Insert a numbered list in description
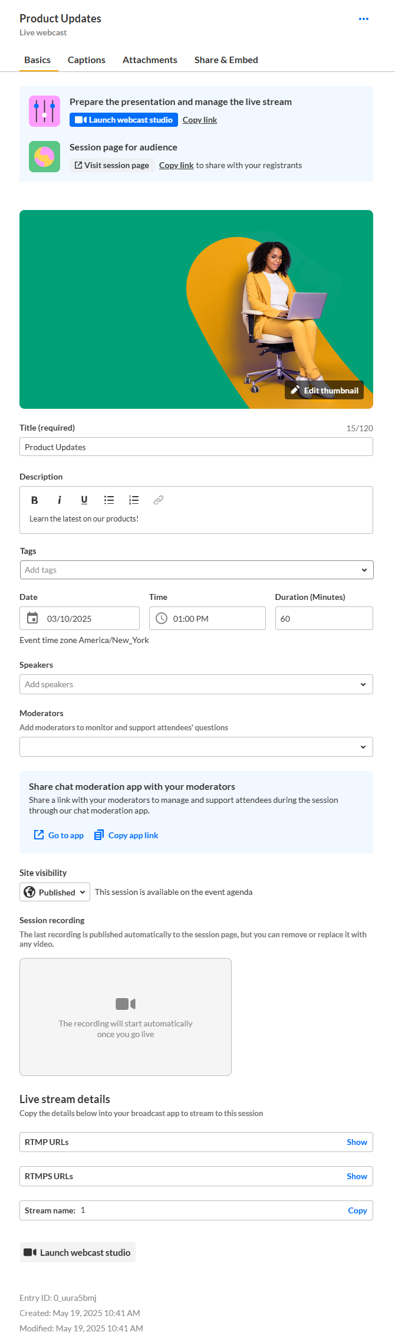Screen dimensions: 395x1342 [134, 500]
